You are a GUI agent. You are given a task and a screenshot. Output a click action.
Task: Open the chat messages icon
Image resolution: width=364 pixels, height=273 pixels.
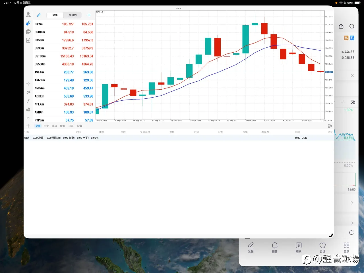tap(28, 32)
